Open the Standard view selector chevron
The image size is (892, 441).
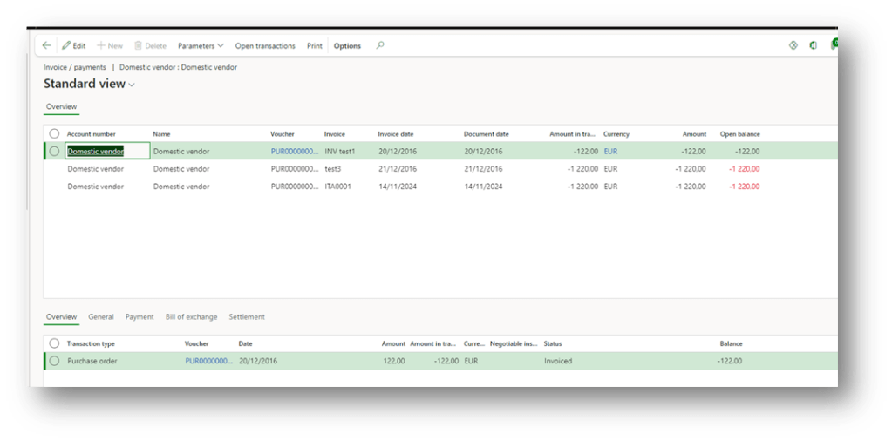(x=133, y=85)
